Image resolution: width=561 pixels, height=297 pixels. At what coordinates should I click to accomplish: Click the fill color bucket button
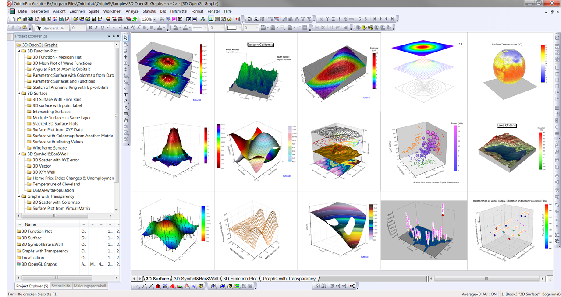[x=175, y=28]
